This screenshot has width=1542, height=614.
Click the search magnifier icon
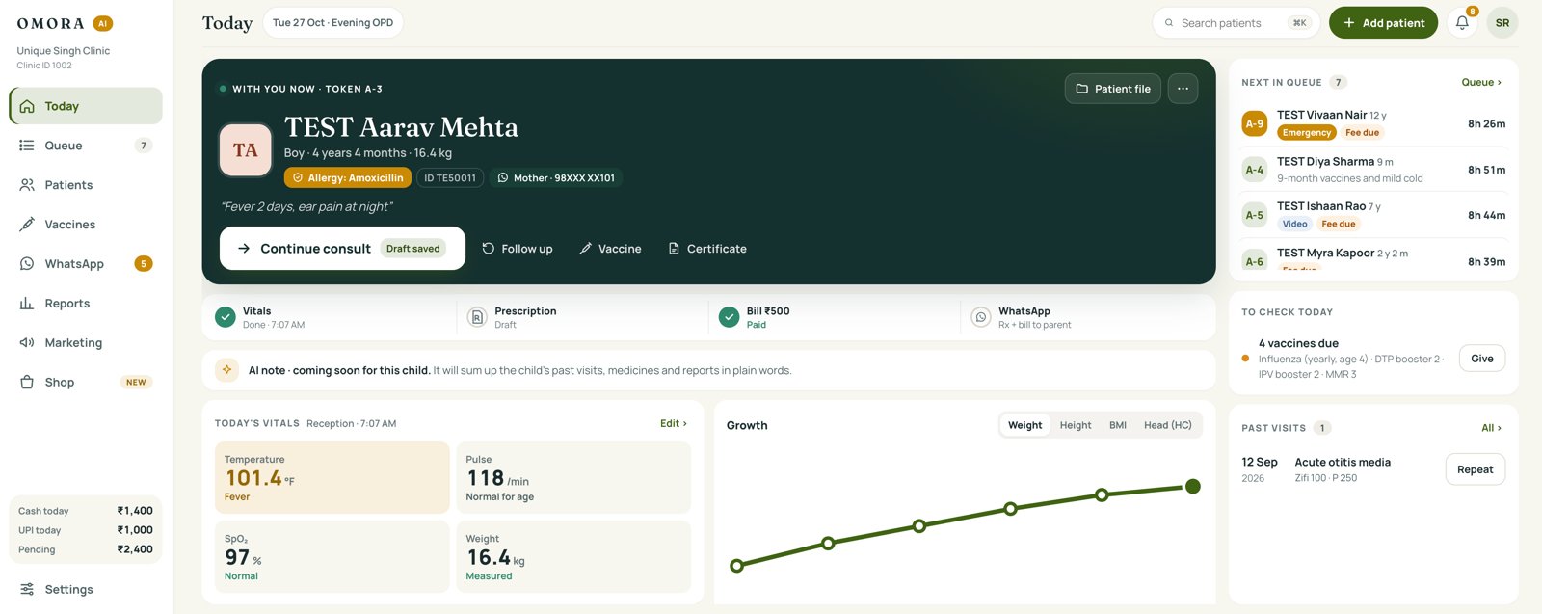coord(1169,23)
